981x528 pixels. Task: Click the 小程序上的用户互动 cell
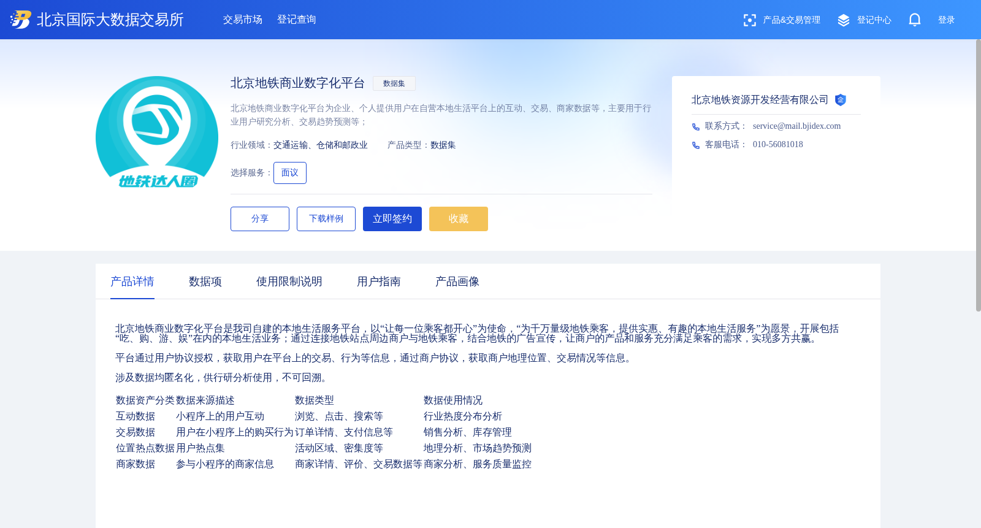pyautogui.click(x=220, y=416)
